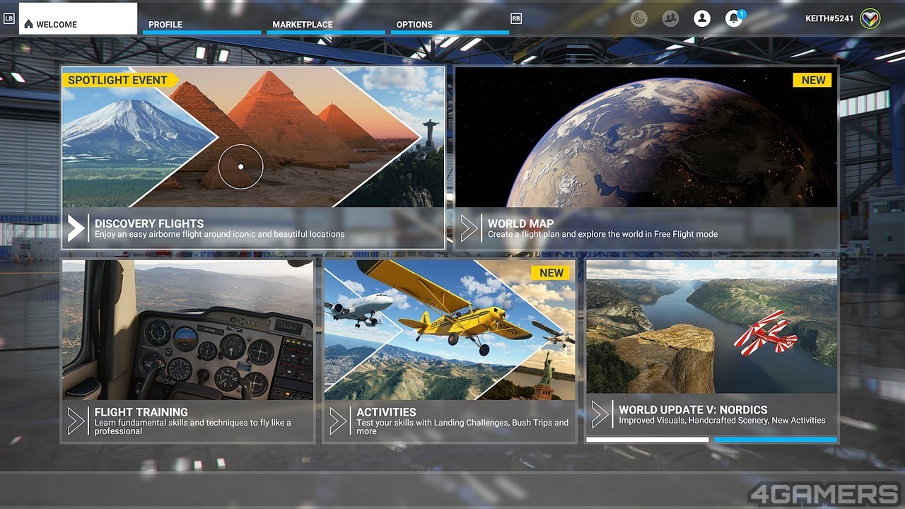The width and height of the screenshot is (905, 509).
Task: Open the Welcome home tab
Action: pyautogui.click(x=78, y=19)
